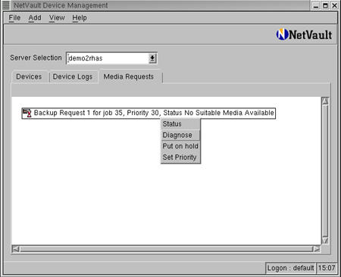Open the Add menu
341x277 pixels.
(x=35, y=18)
